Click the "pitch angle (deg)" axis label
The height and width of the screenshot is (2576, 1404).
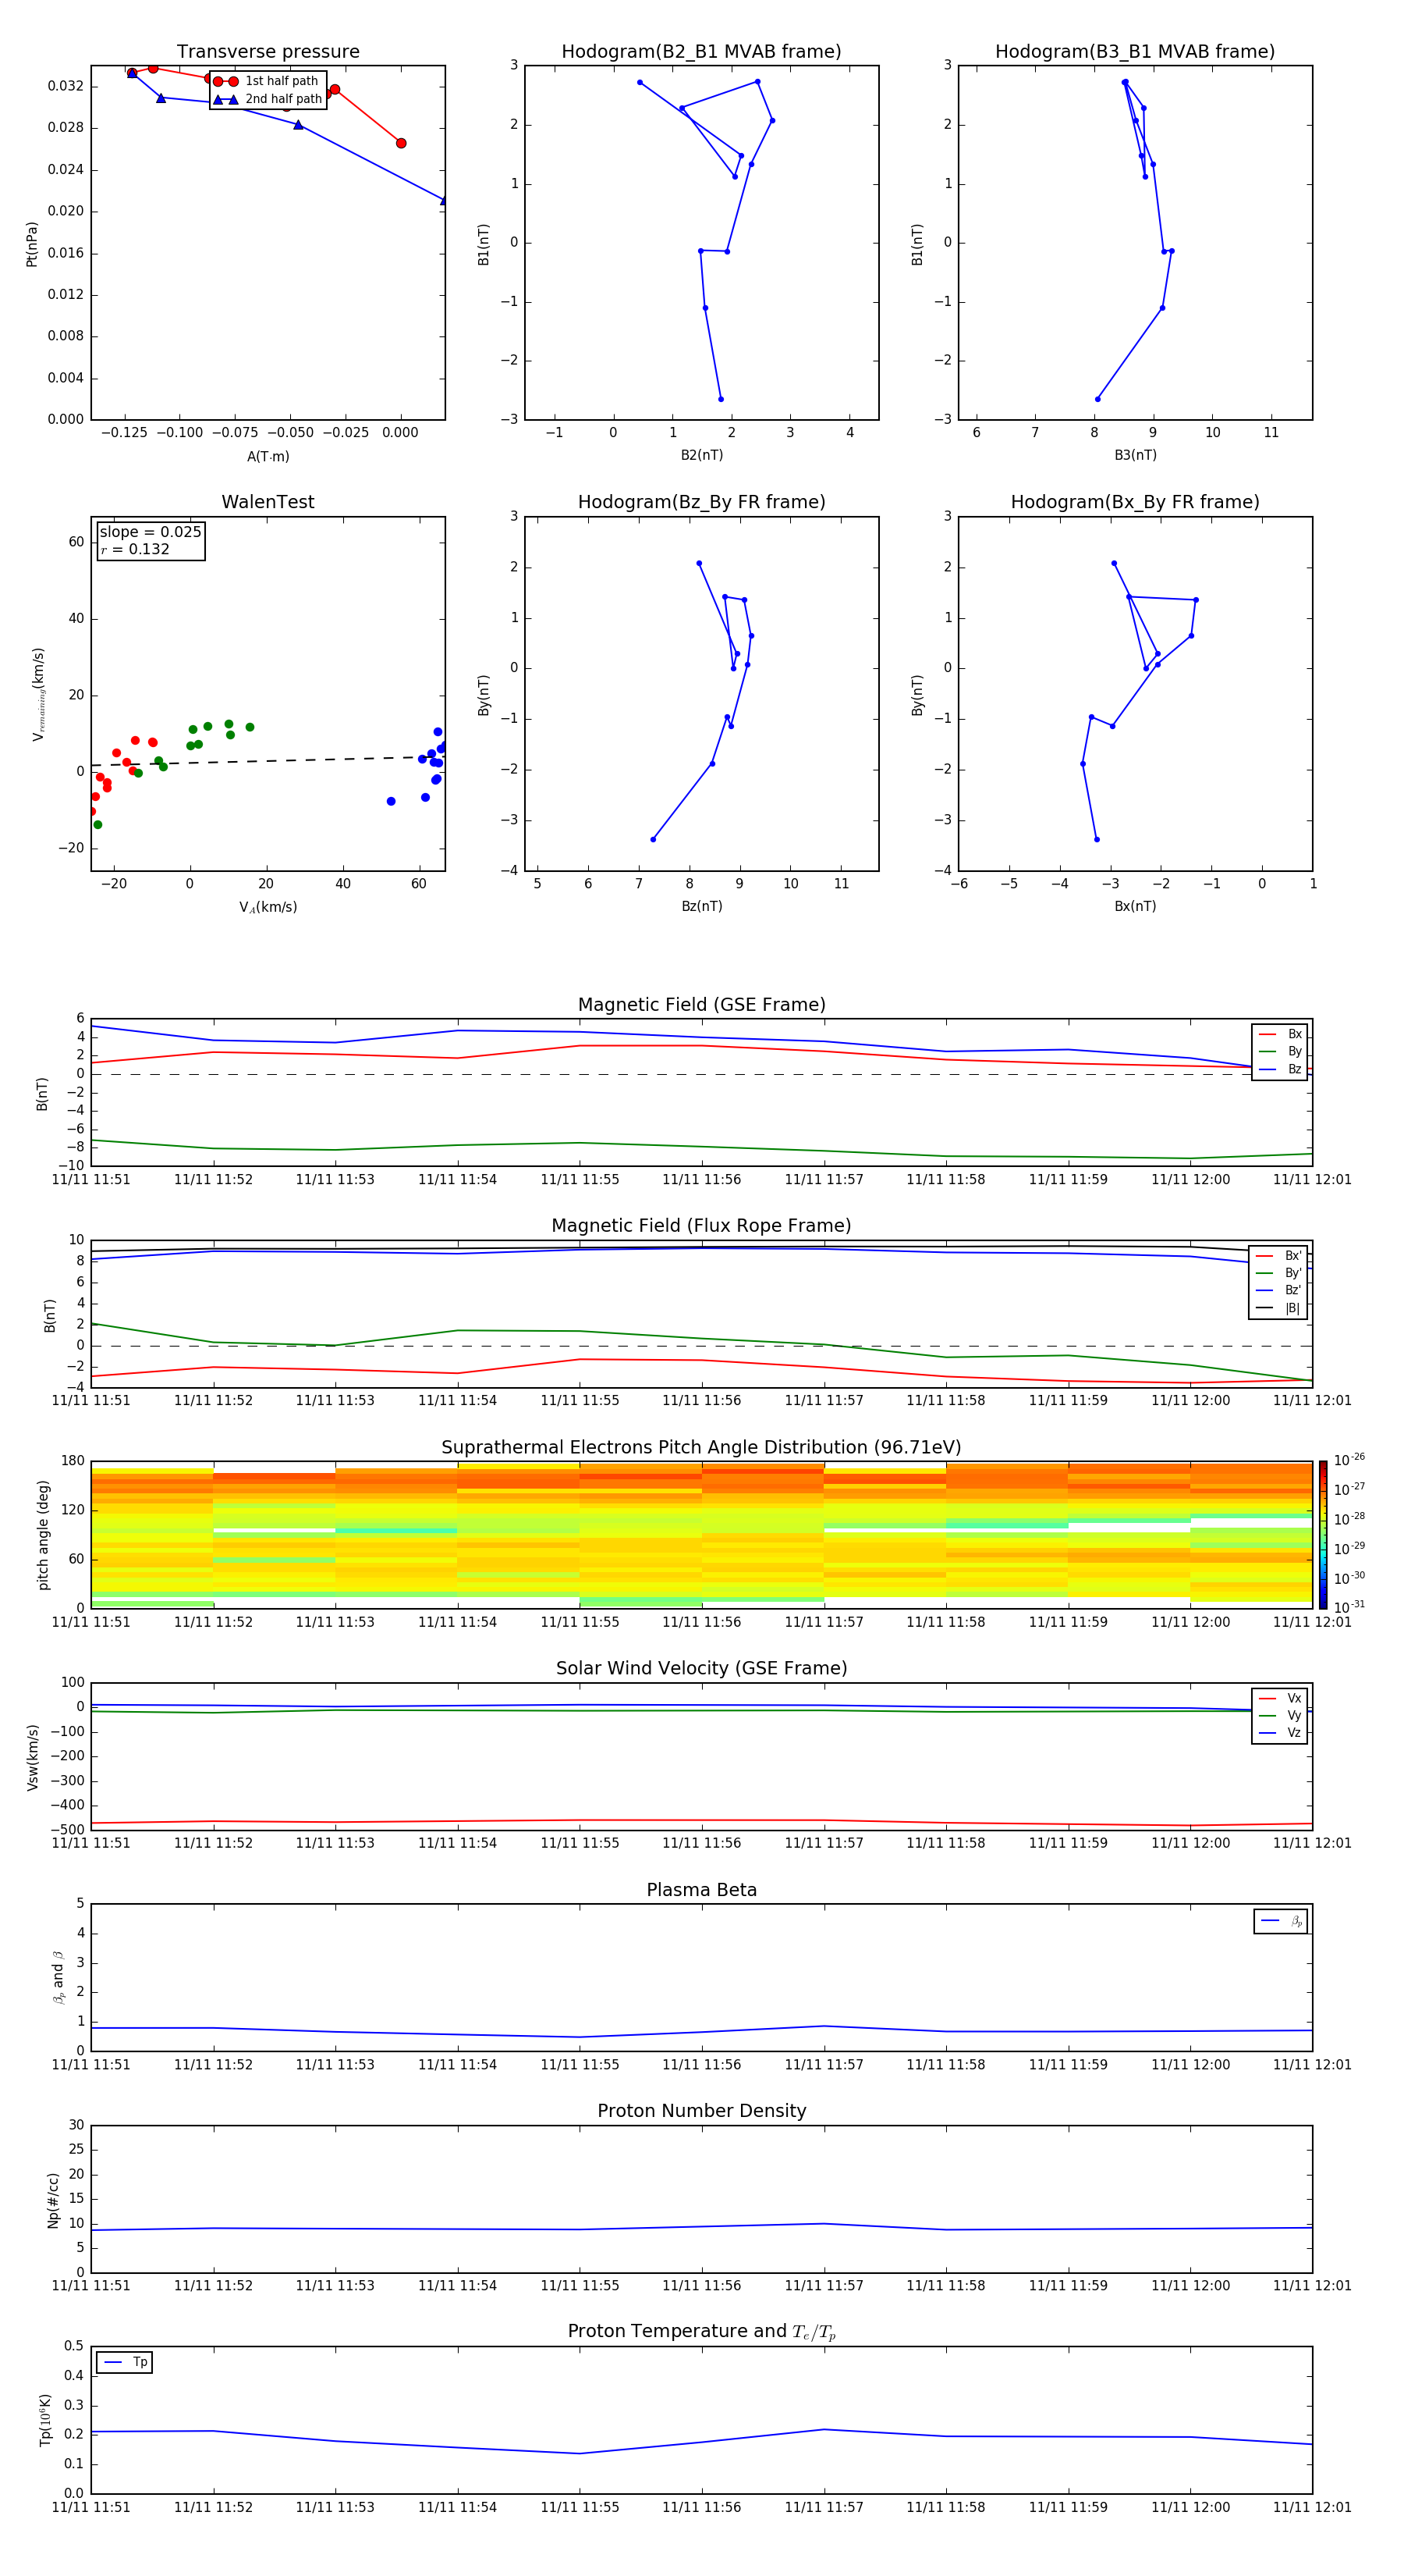(43, 1535)
